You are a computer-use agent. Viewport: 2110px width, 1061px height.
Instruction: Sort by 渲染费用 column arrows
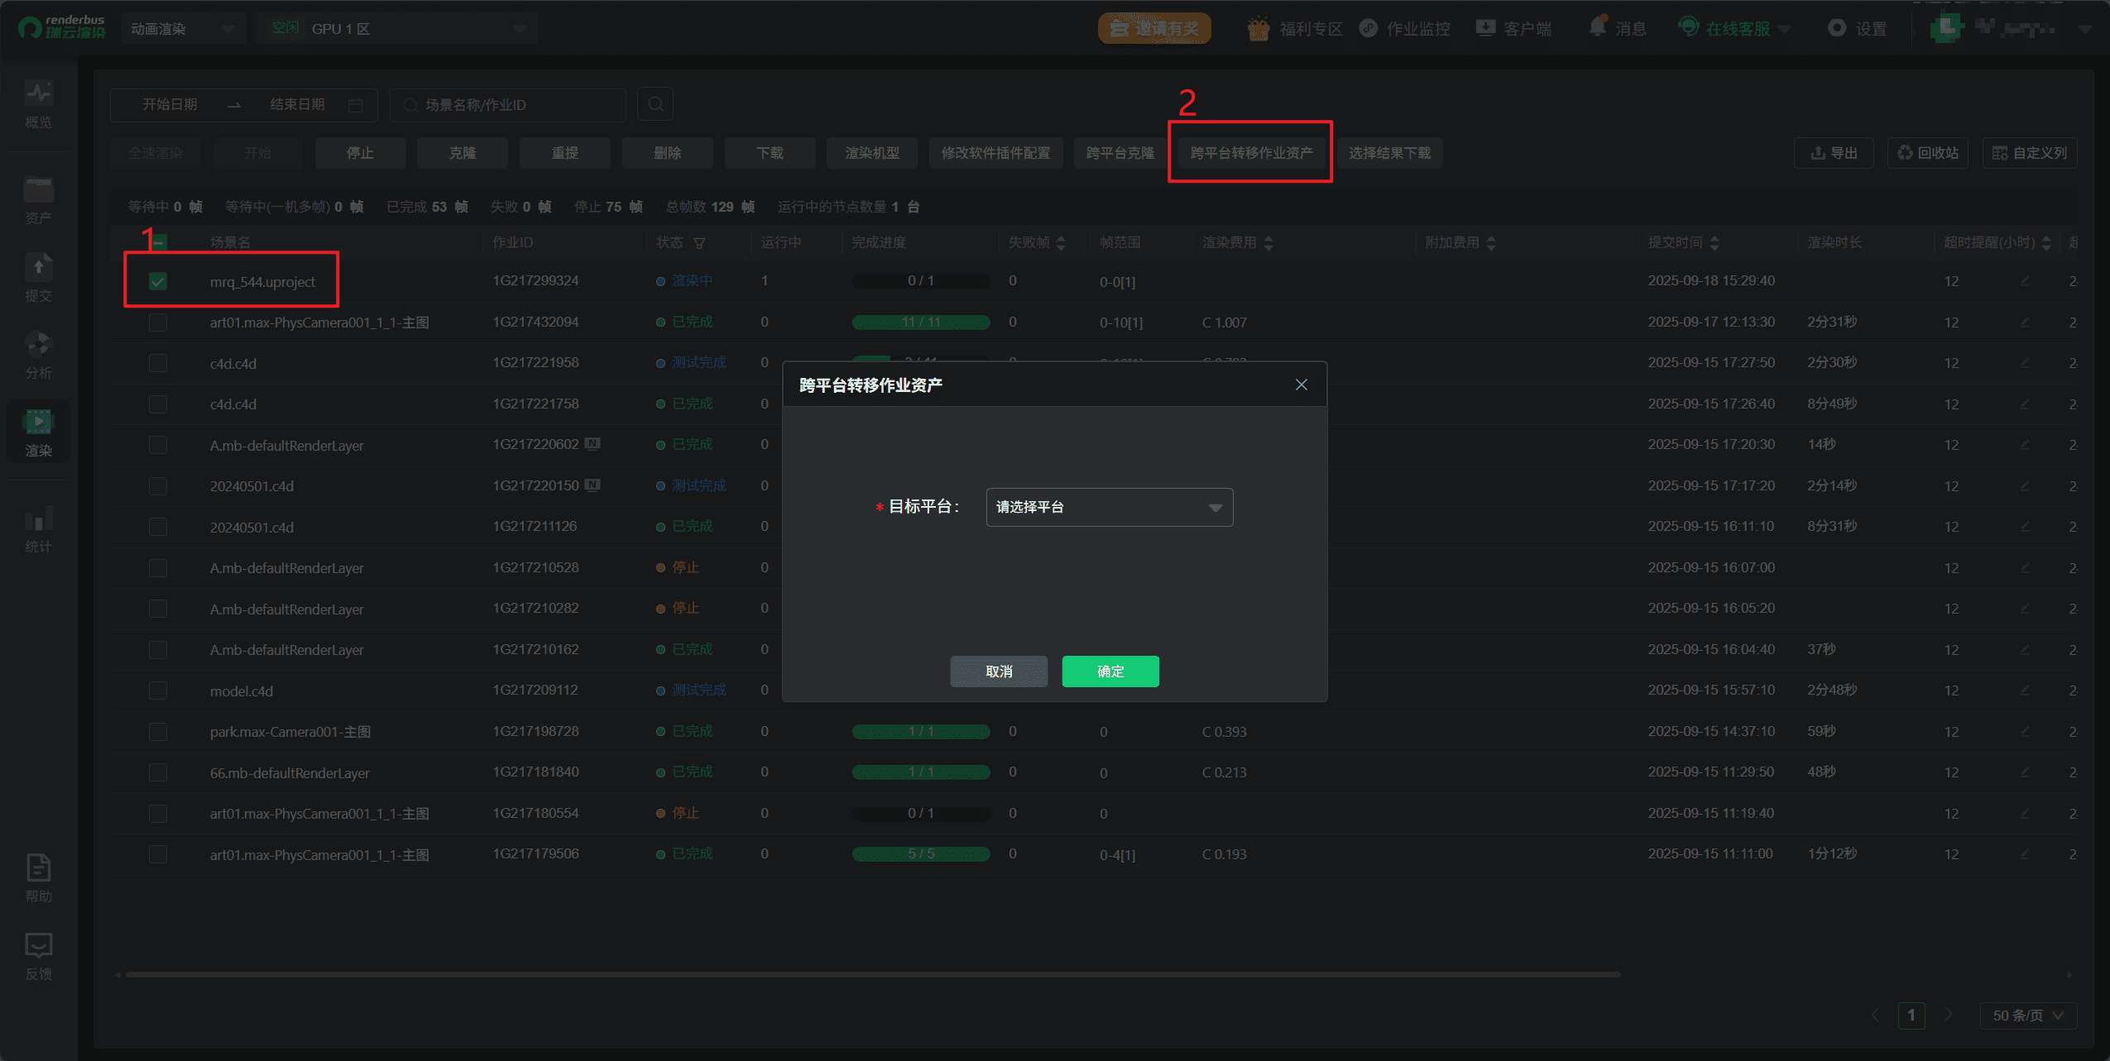click(1268, 243)
